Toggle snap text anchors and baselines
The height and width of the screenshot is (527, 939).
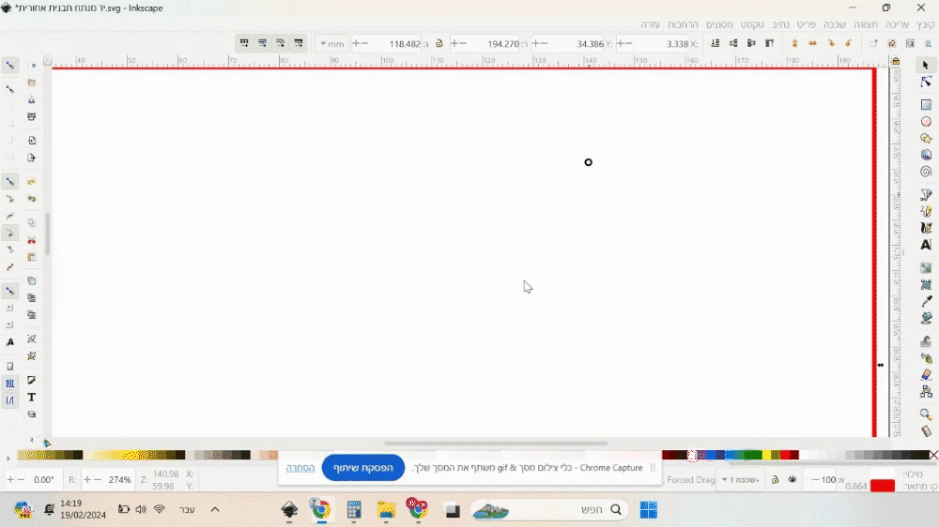tap(10, 342)
